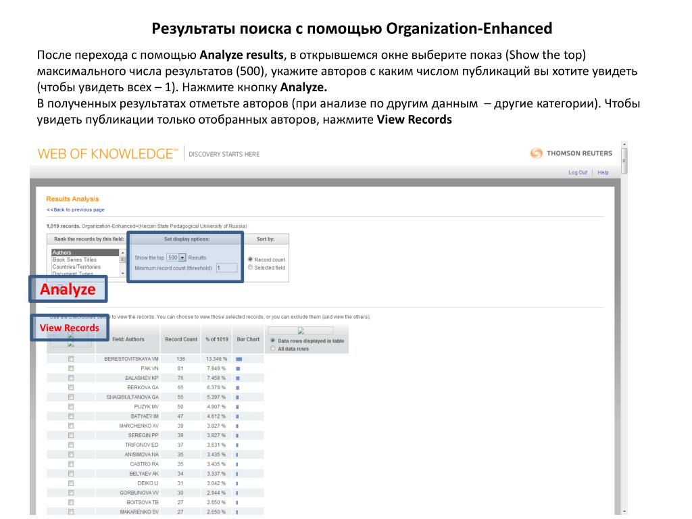This screenshot has height=519, width=692.
Task: Click the 7.949 % cell
Action: (216, 368)
